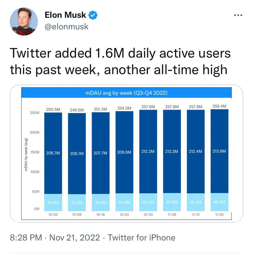Open the mDAU chart image
Viewport: 253px width, 261px height.
127,153
